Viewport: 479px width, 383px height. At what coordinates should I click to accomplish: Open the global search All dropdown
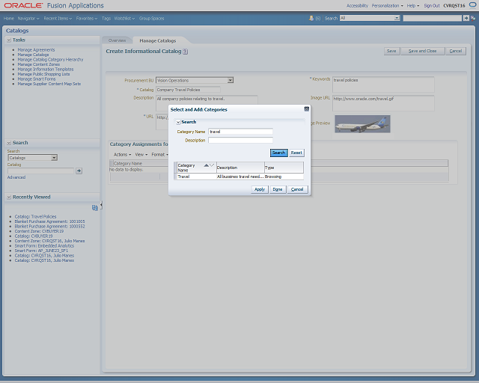point(397,18)
